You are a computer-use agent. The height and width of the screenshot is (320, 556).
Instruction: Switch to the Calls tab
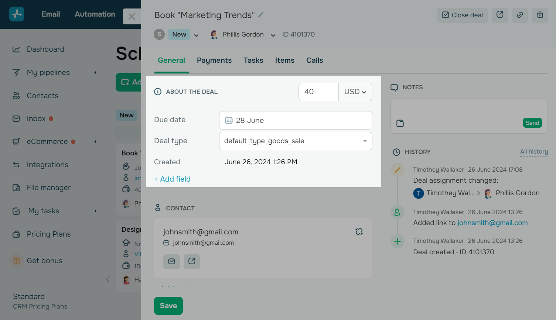click(x=315, y=61)
